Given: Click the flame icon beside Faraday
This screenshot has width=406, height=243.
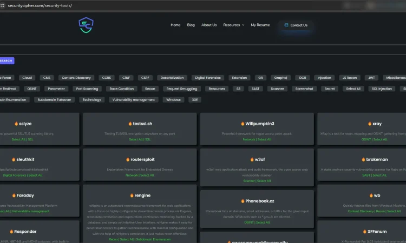Looking at the screenshot, I should (14, 195).
